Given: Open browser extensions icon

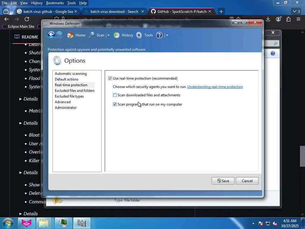Looking at the screenshot, I should tap(288, 19).
